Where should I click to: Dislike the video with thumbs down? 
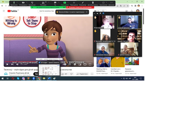tap(72, 74)
